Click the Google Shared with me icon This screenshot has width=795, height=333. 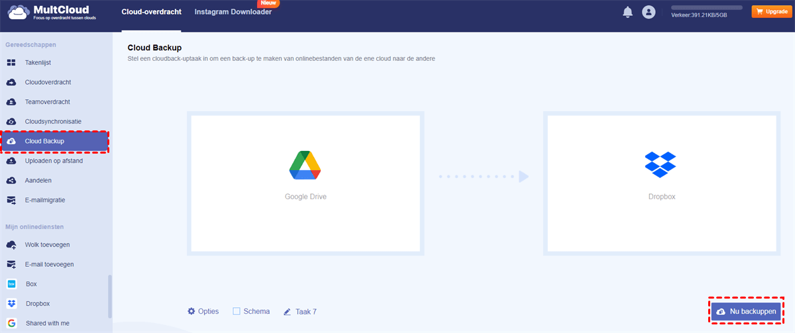[11, 324]
